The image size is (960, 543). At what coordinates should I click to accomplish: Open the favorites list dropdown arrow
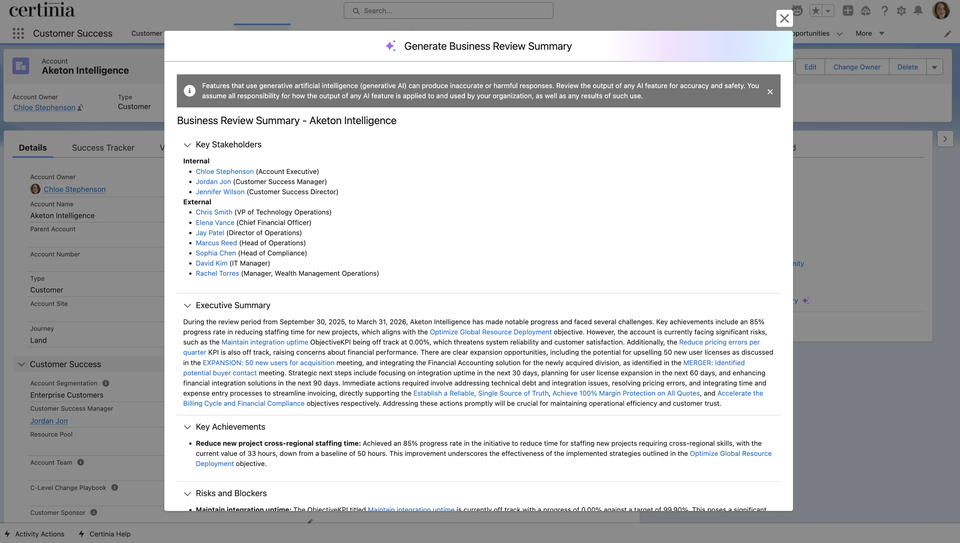828,10
